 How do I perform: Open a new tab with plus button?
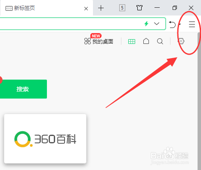[101, 8]
